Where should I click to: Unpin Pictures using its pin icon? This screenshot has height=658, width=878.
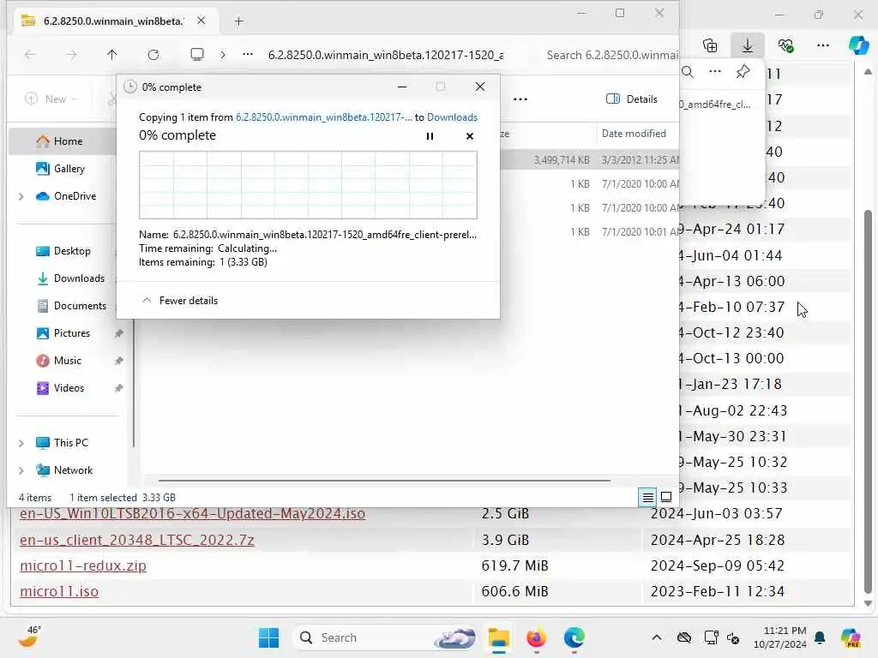tap(118, 333)
